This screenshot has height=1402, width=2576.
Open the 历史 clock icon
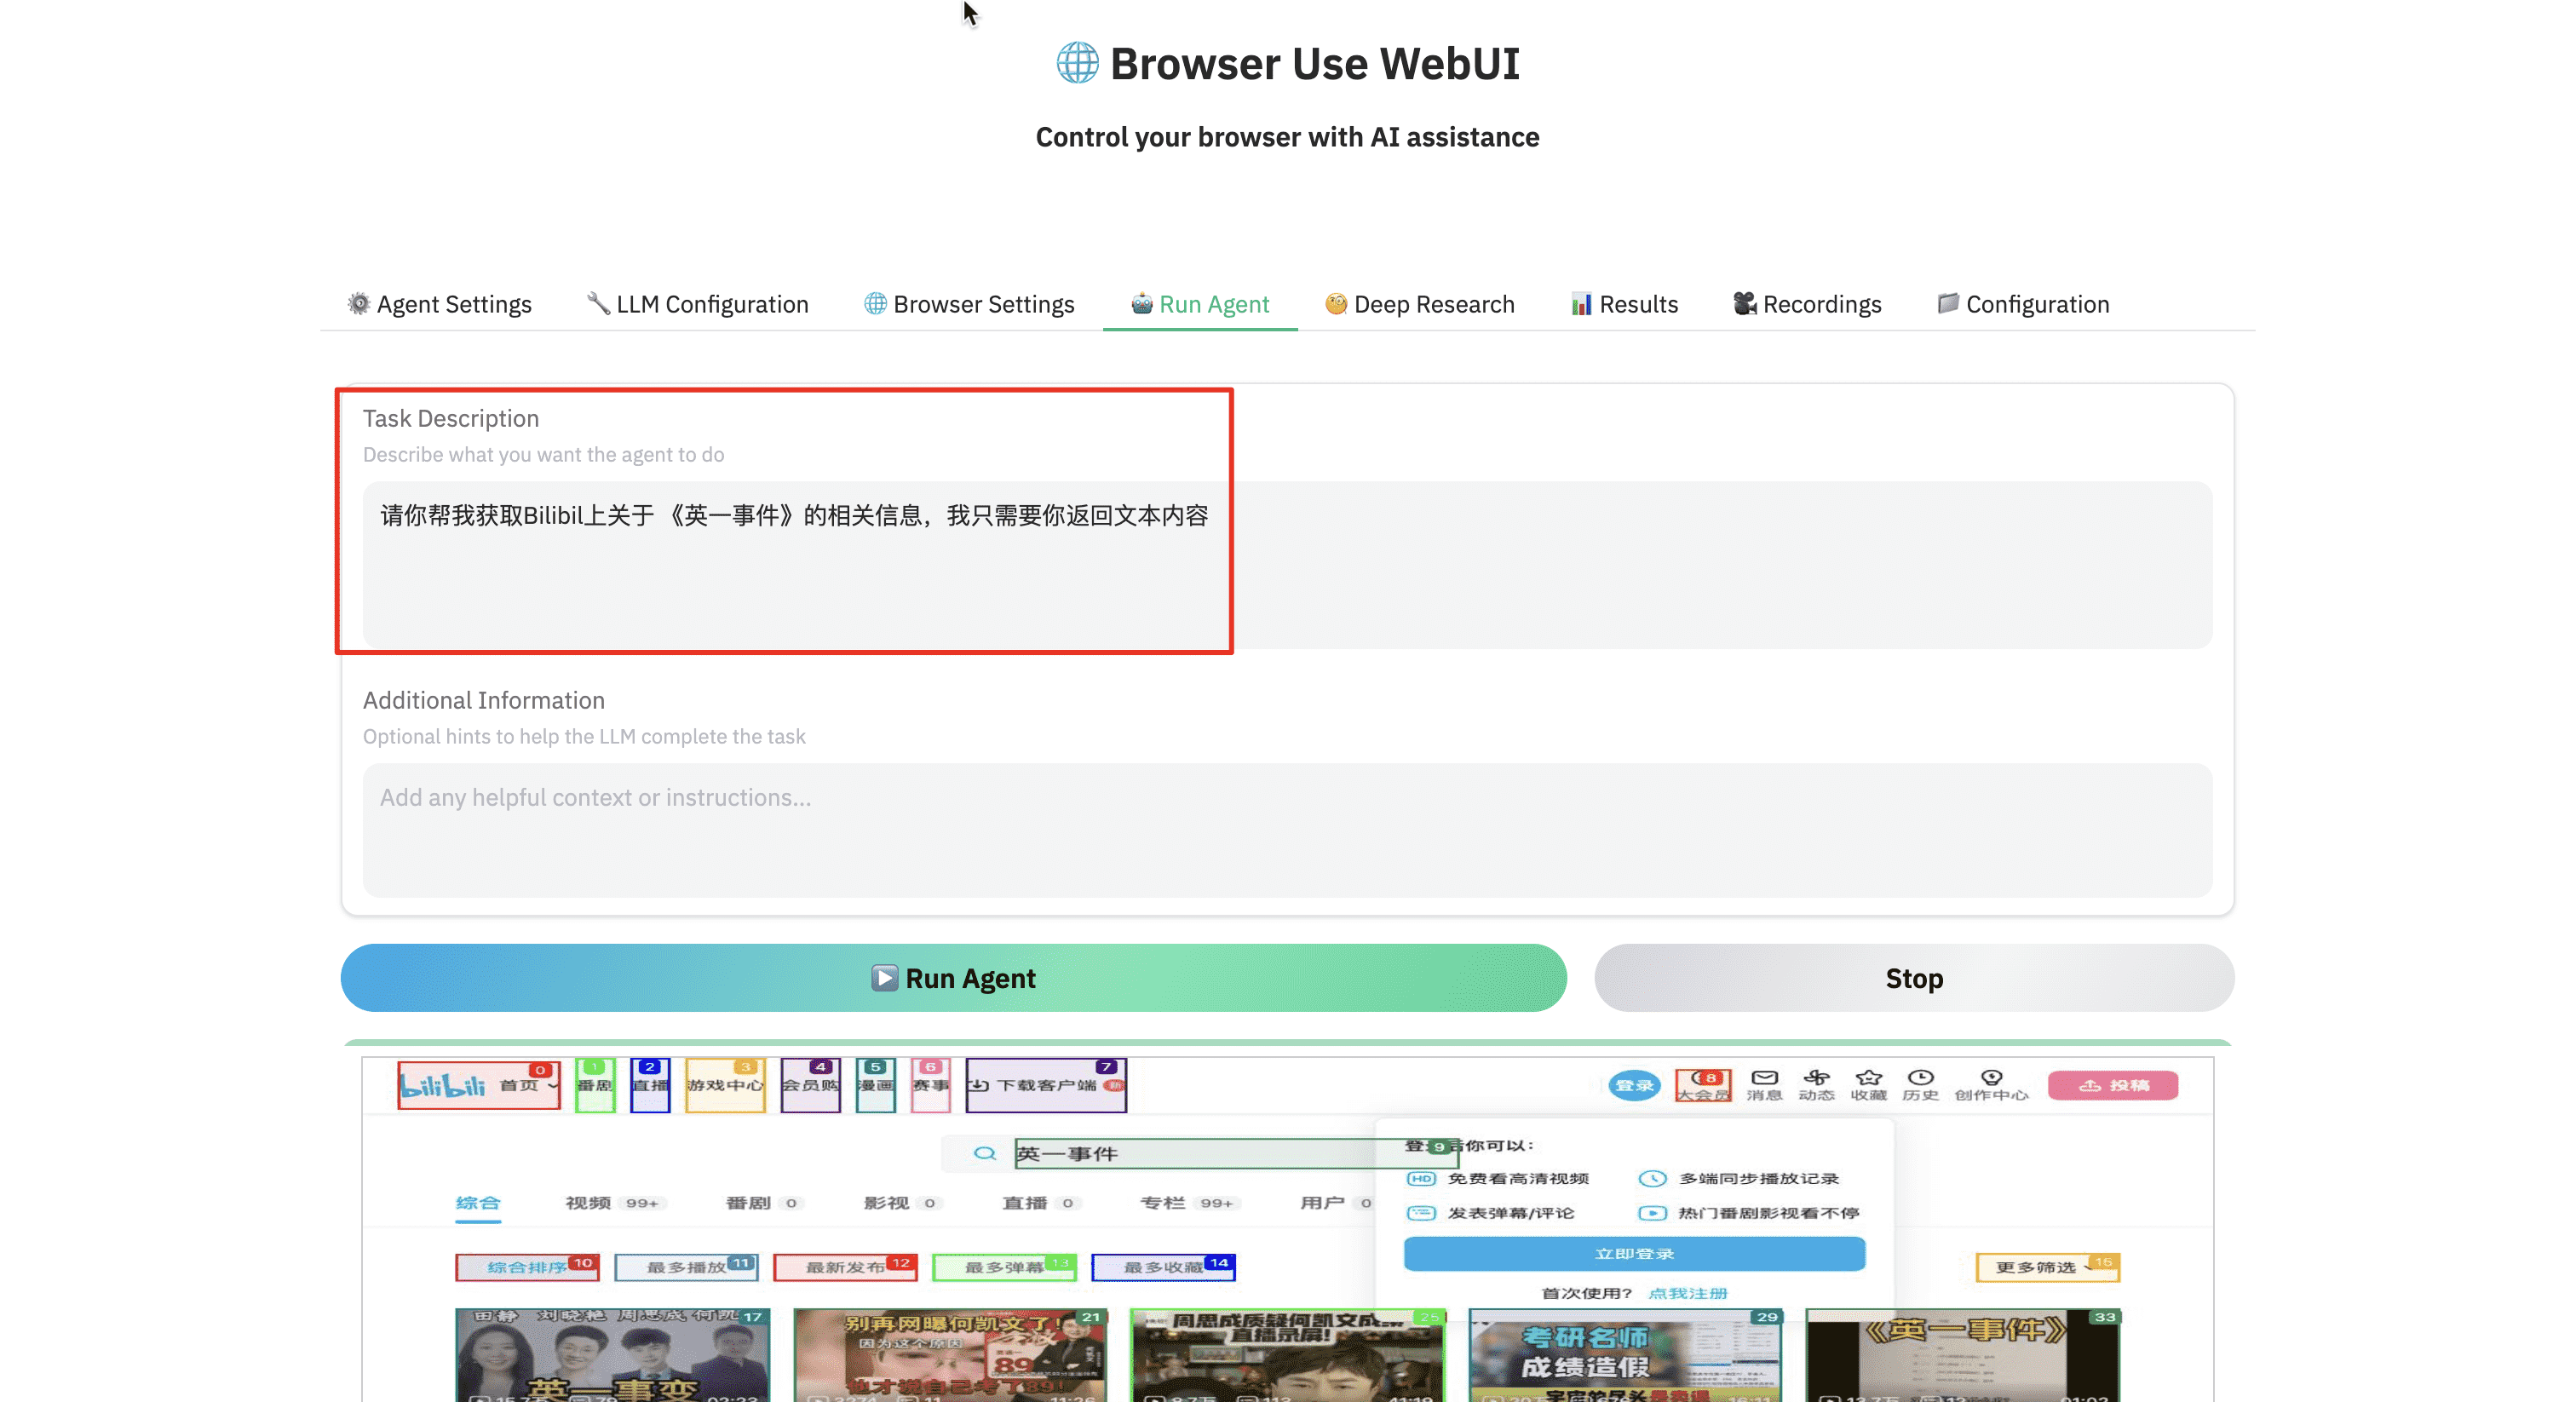(1920, 1078)
